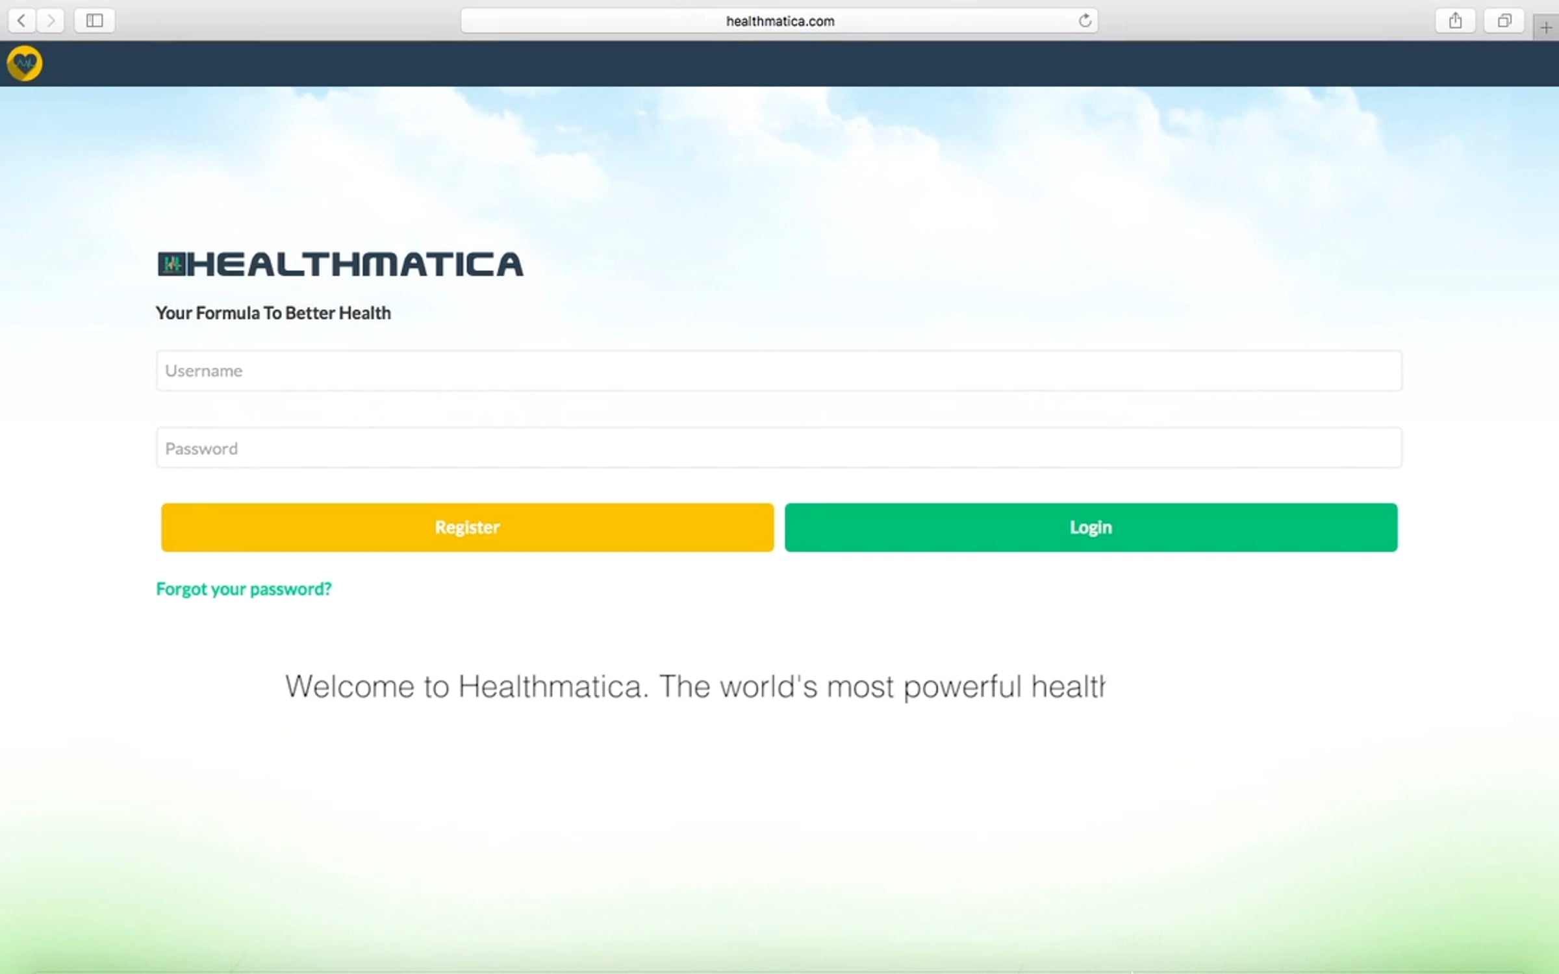Open the Safari share icon
1559x974 pixels.
1455,21
